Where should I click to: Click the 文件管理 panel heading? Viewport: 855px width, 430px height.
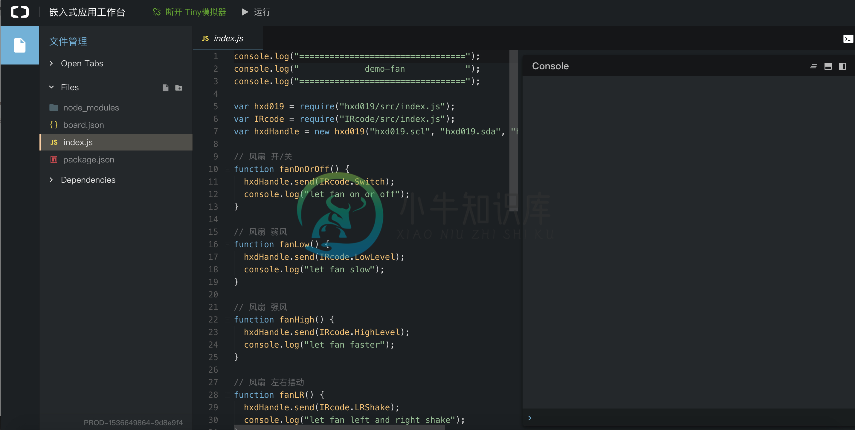point(68,42)
